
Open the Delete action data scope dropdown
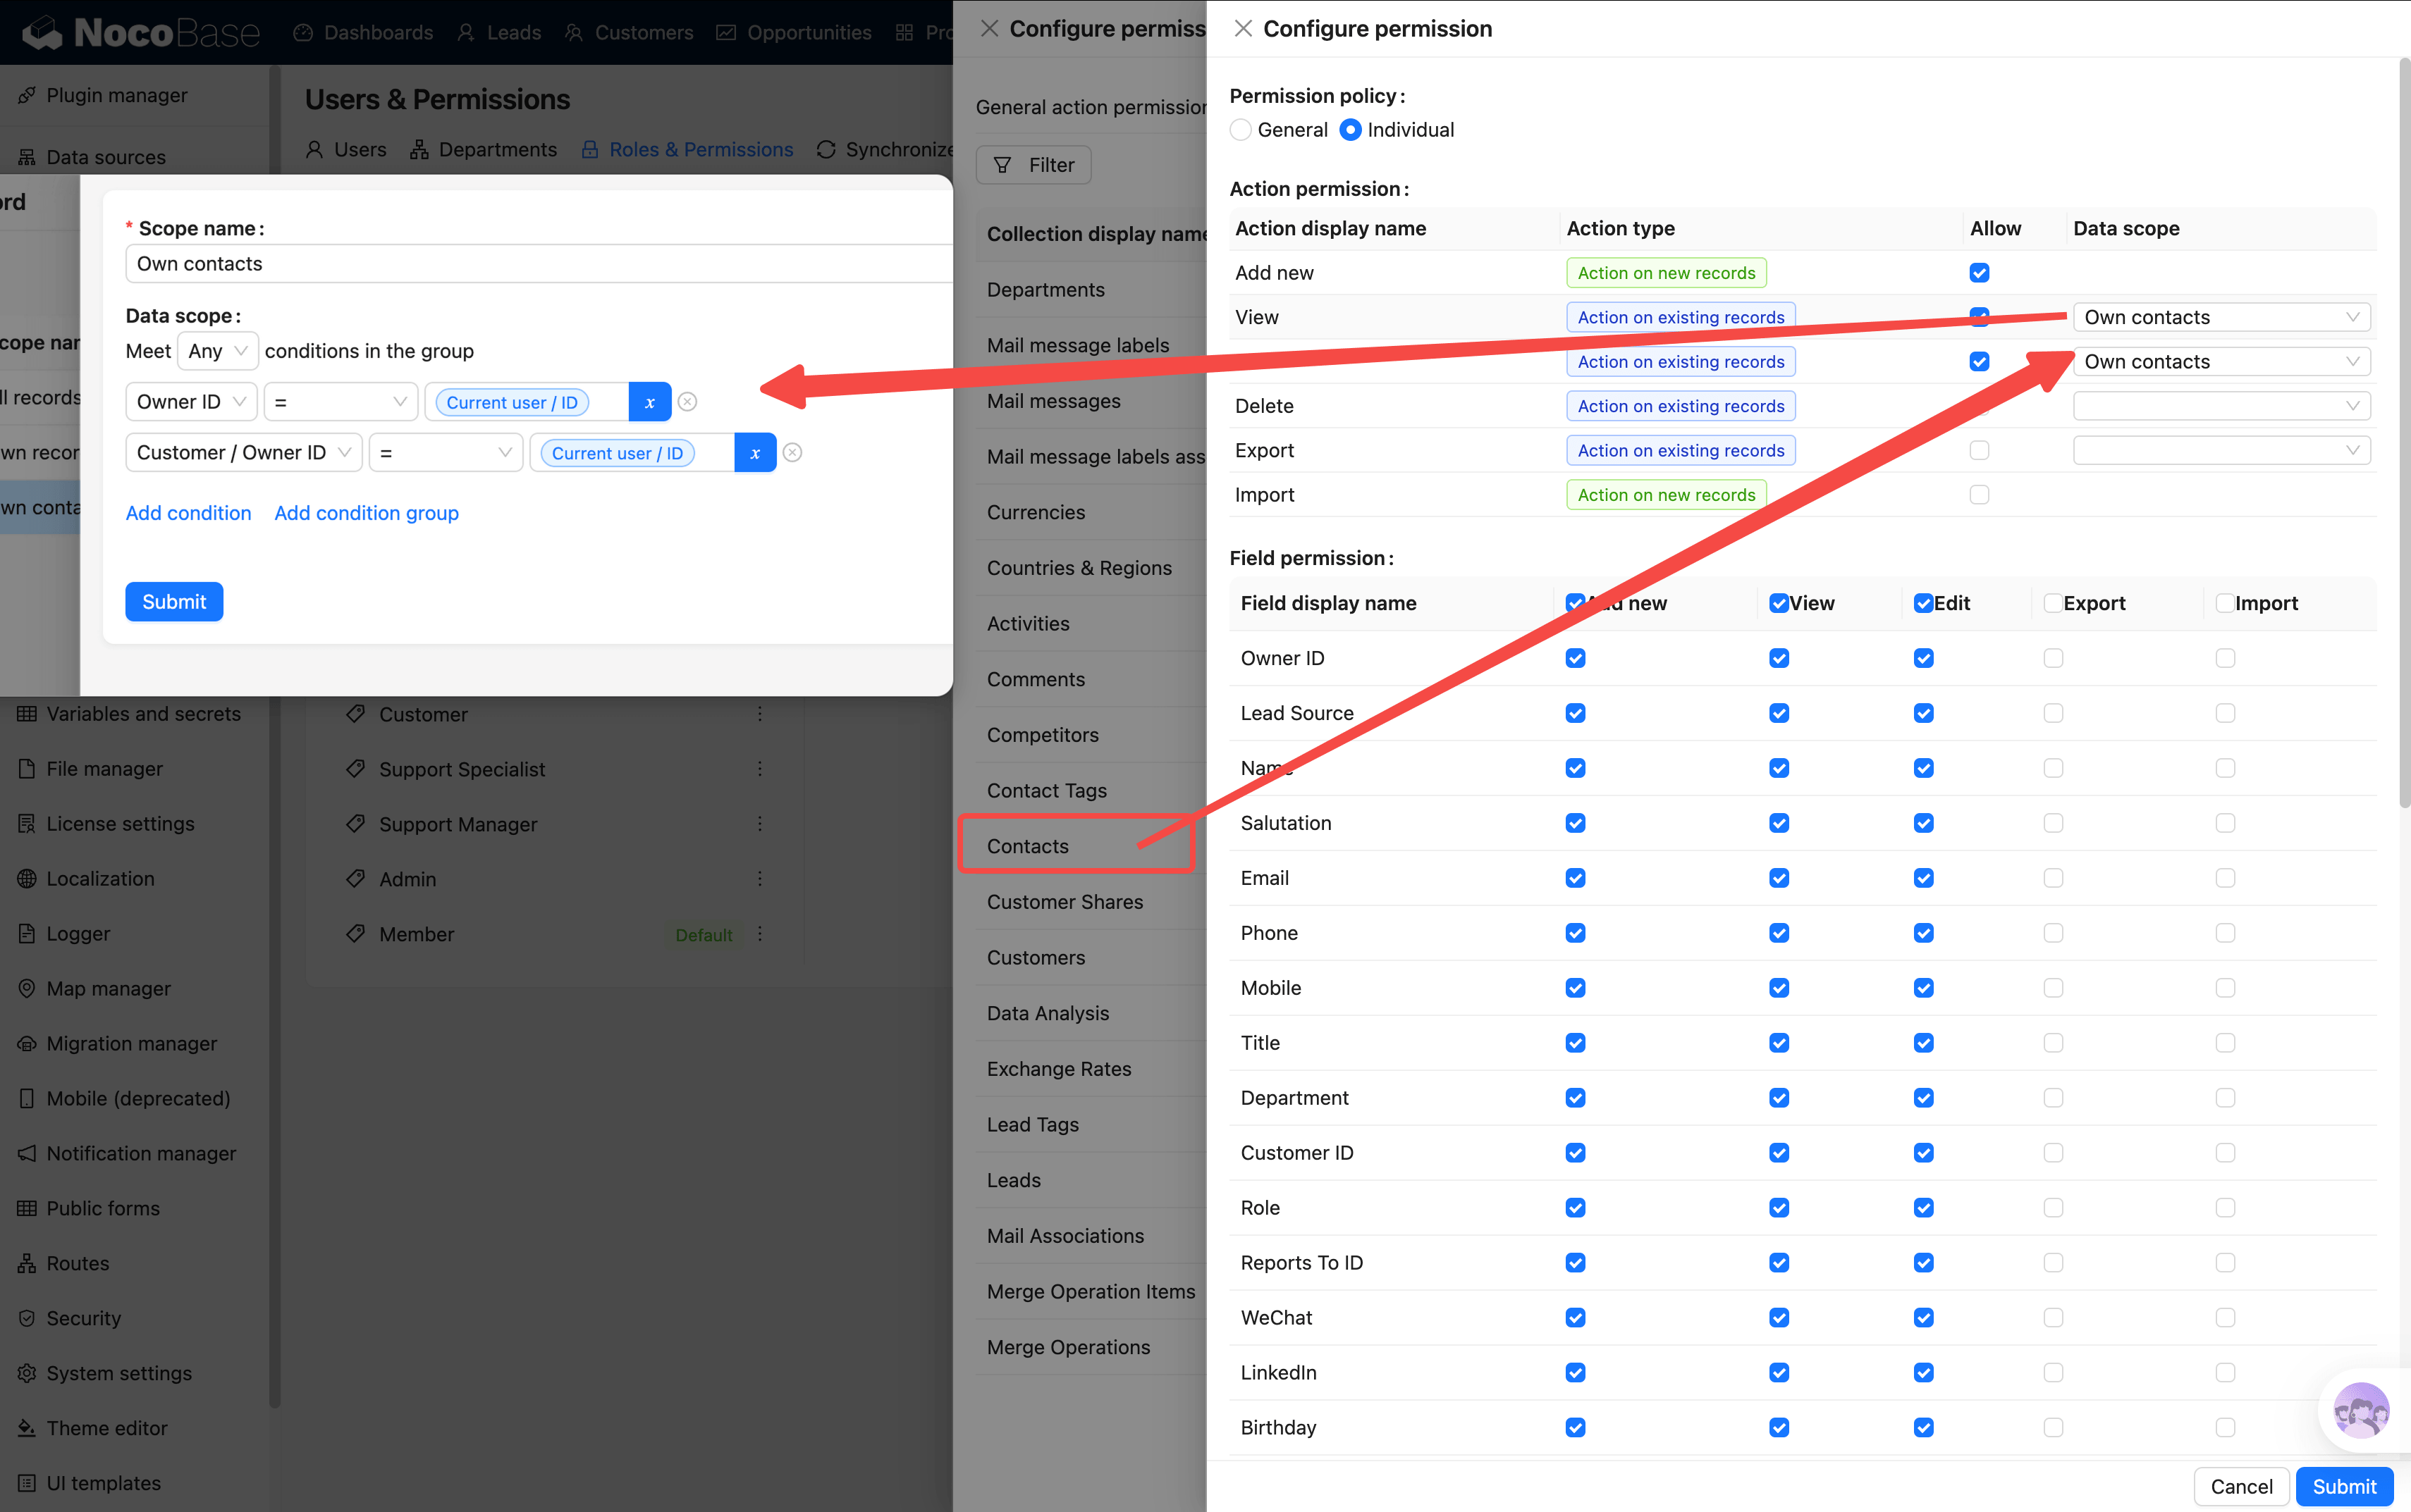pyautogui.click(x=2221, y=406)
